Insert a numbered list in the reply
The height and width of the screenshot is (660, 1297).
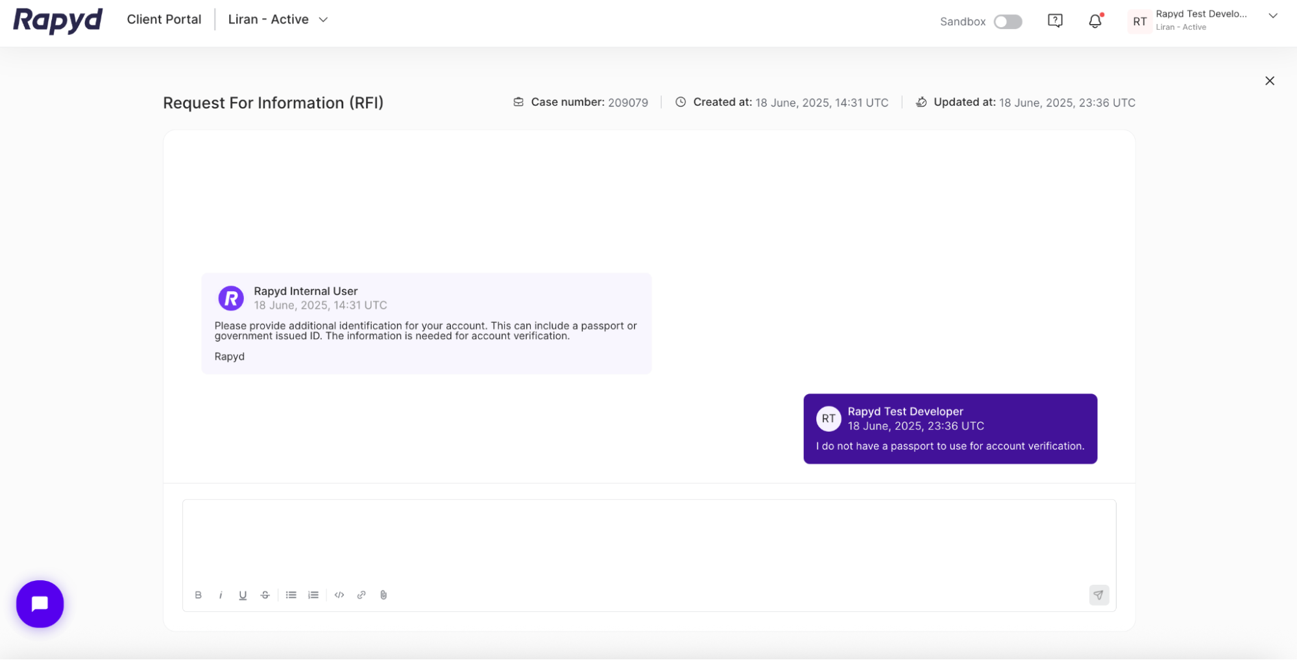pos(313,595)
